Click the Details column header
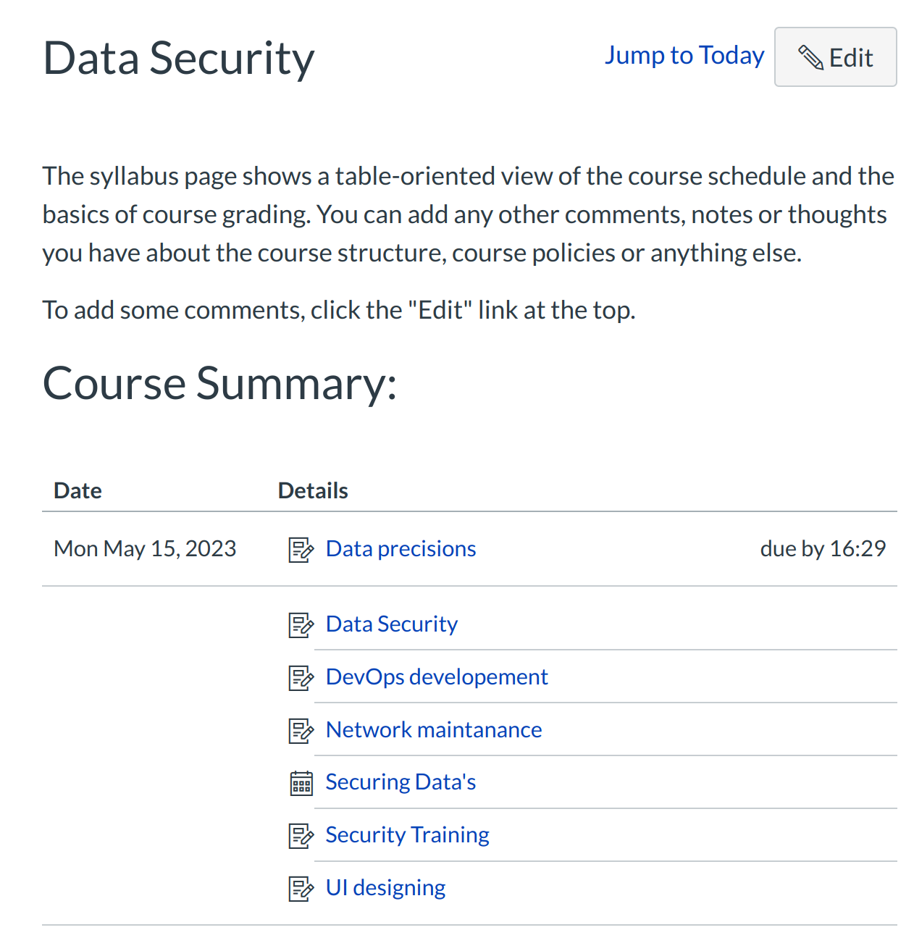The image size is (914, 930). coord(313,491)
